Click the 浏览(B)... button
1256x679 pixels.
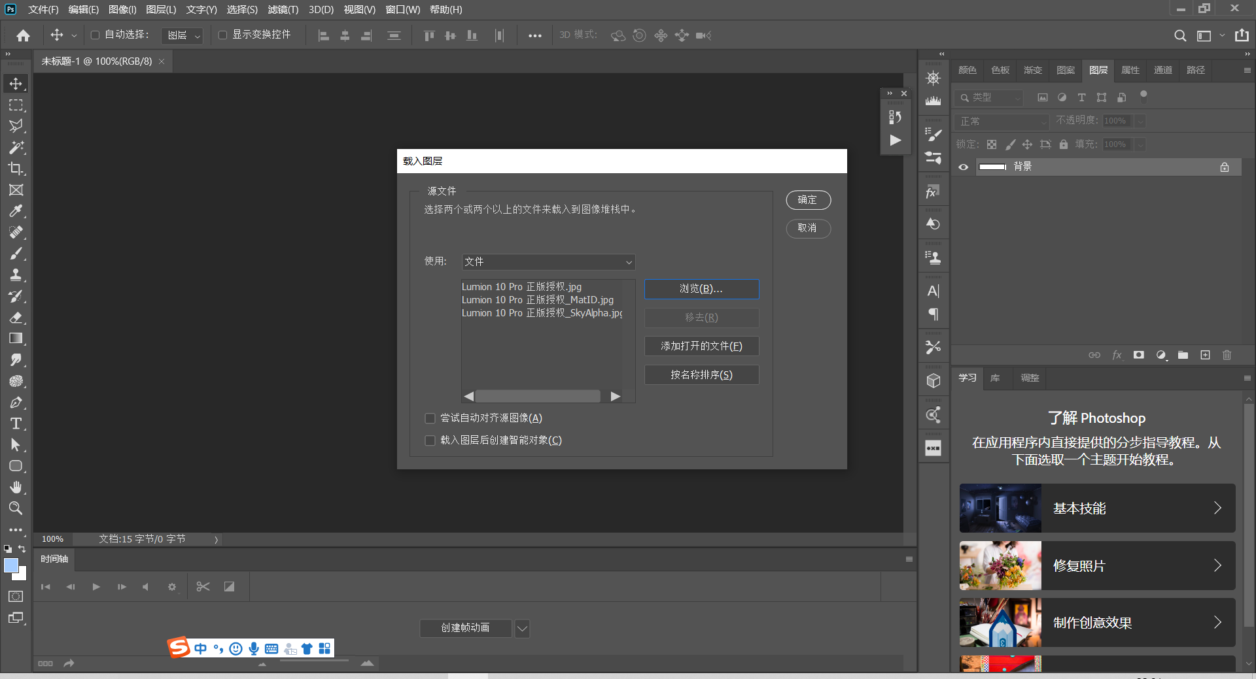click(701, 289)
